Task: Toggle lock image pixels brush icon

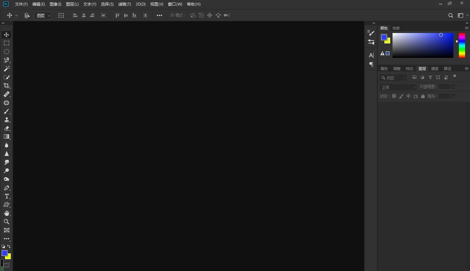Action: (x=401, y=96)
